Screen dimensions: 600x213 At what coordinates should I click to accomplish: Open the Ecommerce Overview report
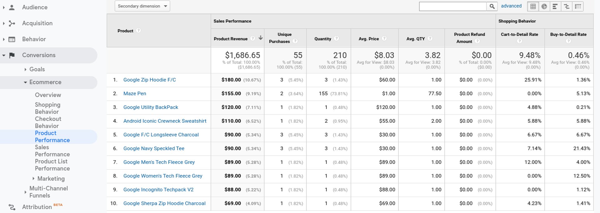[48, 95]
